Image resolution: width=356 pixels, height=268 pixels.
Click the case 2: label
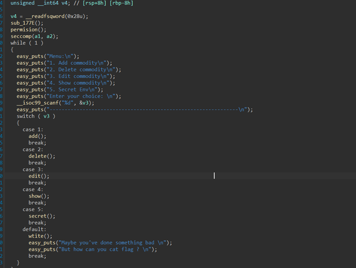point(33,150)
